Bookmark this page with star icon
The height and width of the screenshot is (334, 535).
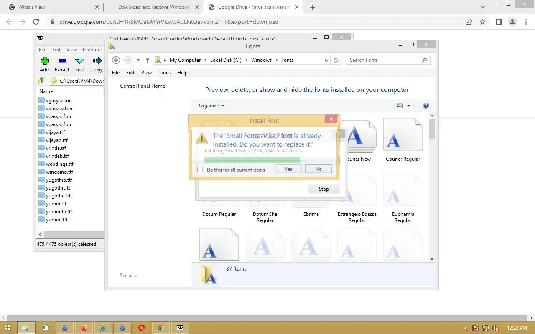[x=482, y=22]
